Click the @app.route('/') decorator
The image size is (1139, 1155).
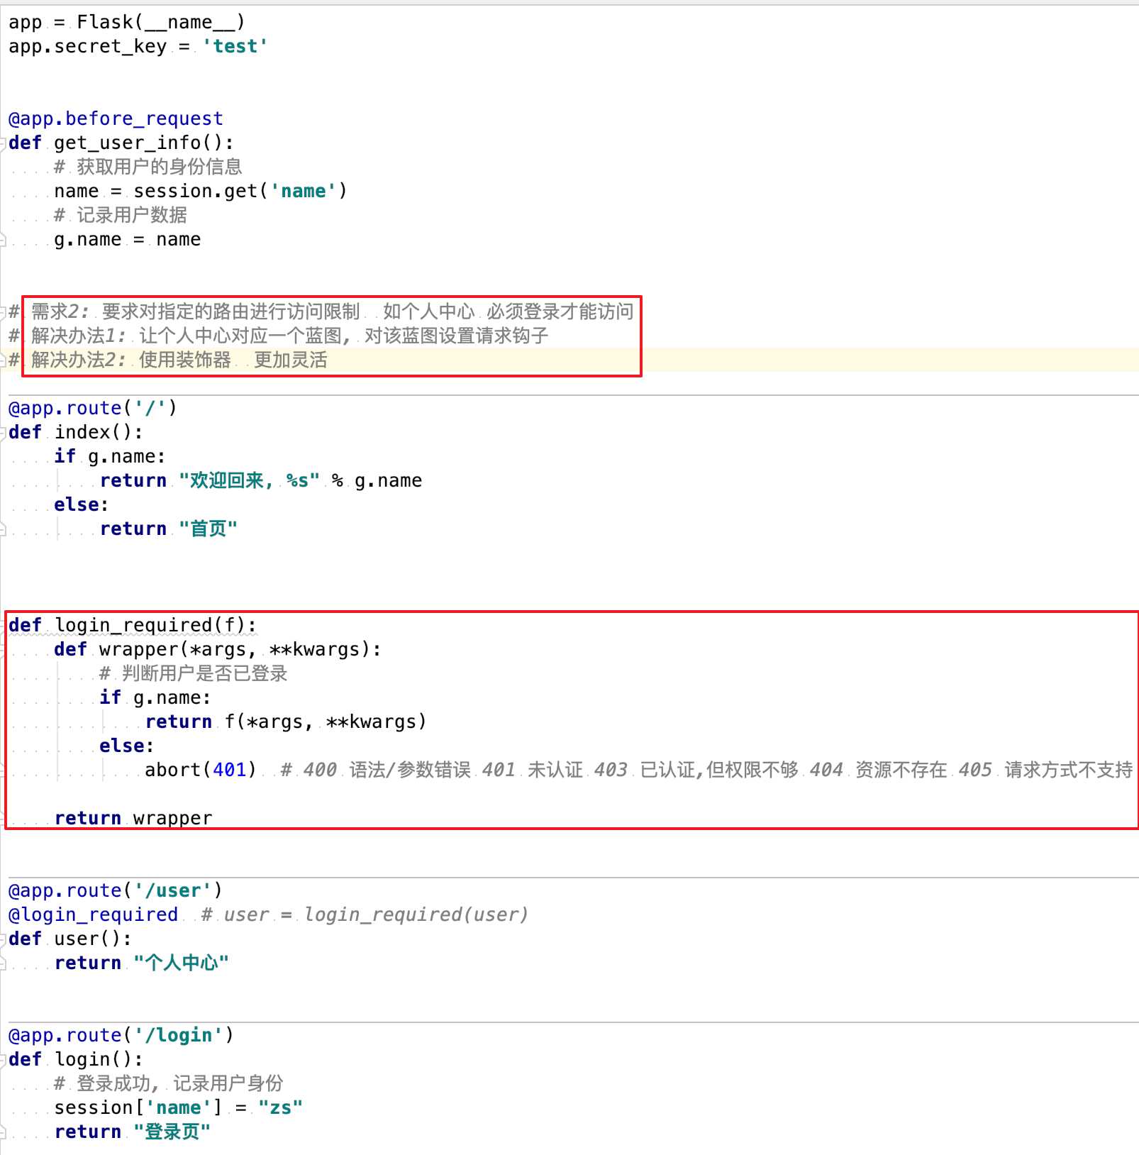93,408
